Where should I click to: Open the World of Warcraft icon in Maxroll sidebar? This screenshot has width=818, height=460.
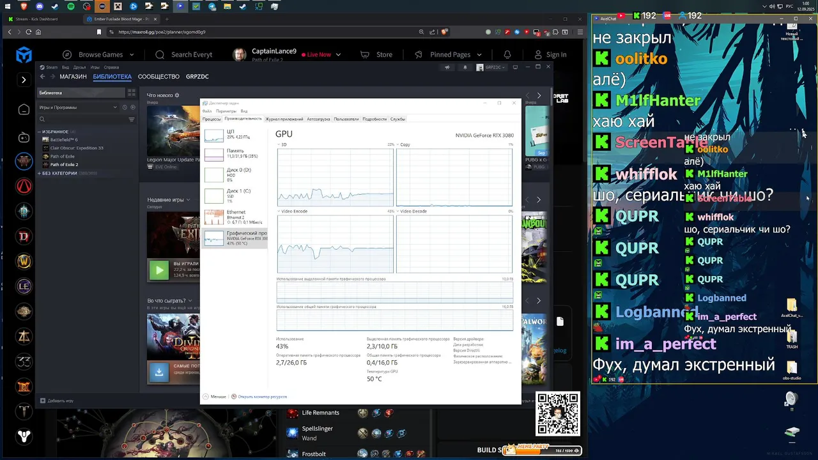click(x=24, y=261)
